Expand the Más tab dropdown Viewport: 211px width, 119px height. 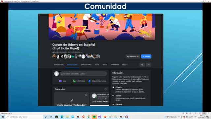point(125,65)
